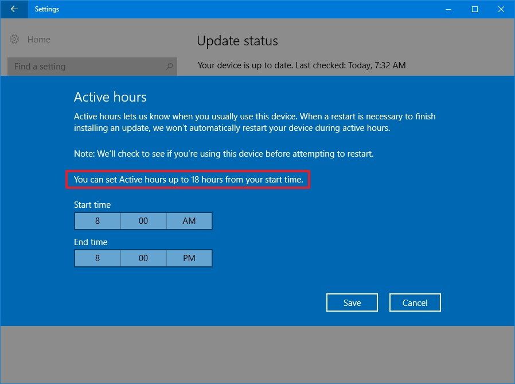
Task: Click the back arrow in the title bar
Action: click(x=14, y=9)
